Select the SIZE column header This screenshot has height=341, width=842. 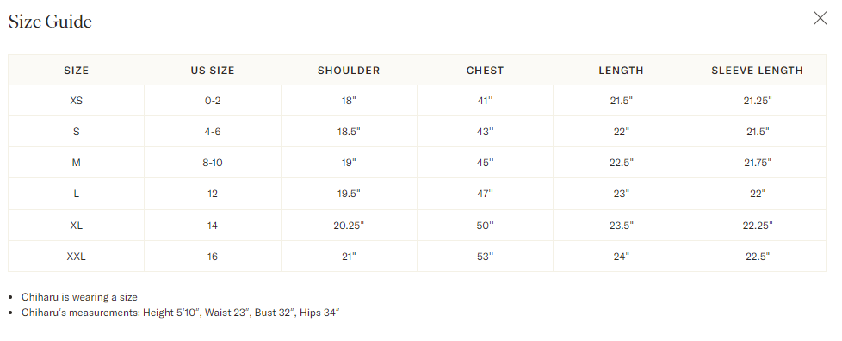coord(77,71)
